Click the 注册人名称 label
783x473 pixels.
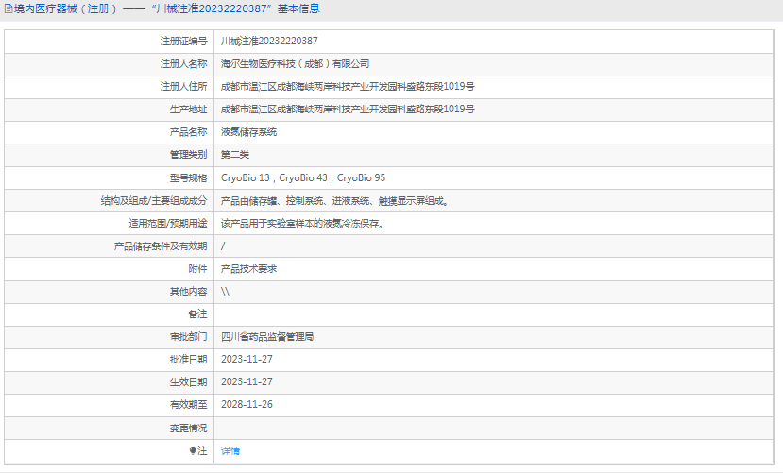[183, 64]
